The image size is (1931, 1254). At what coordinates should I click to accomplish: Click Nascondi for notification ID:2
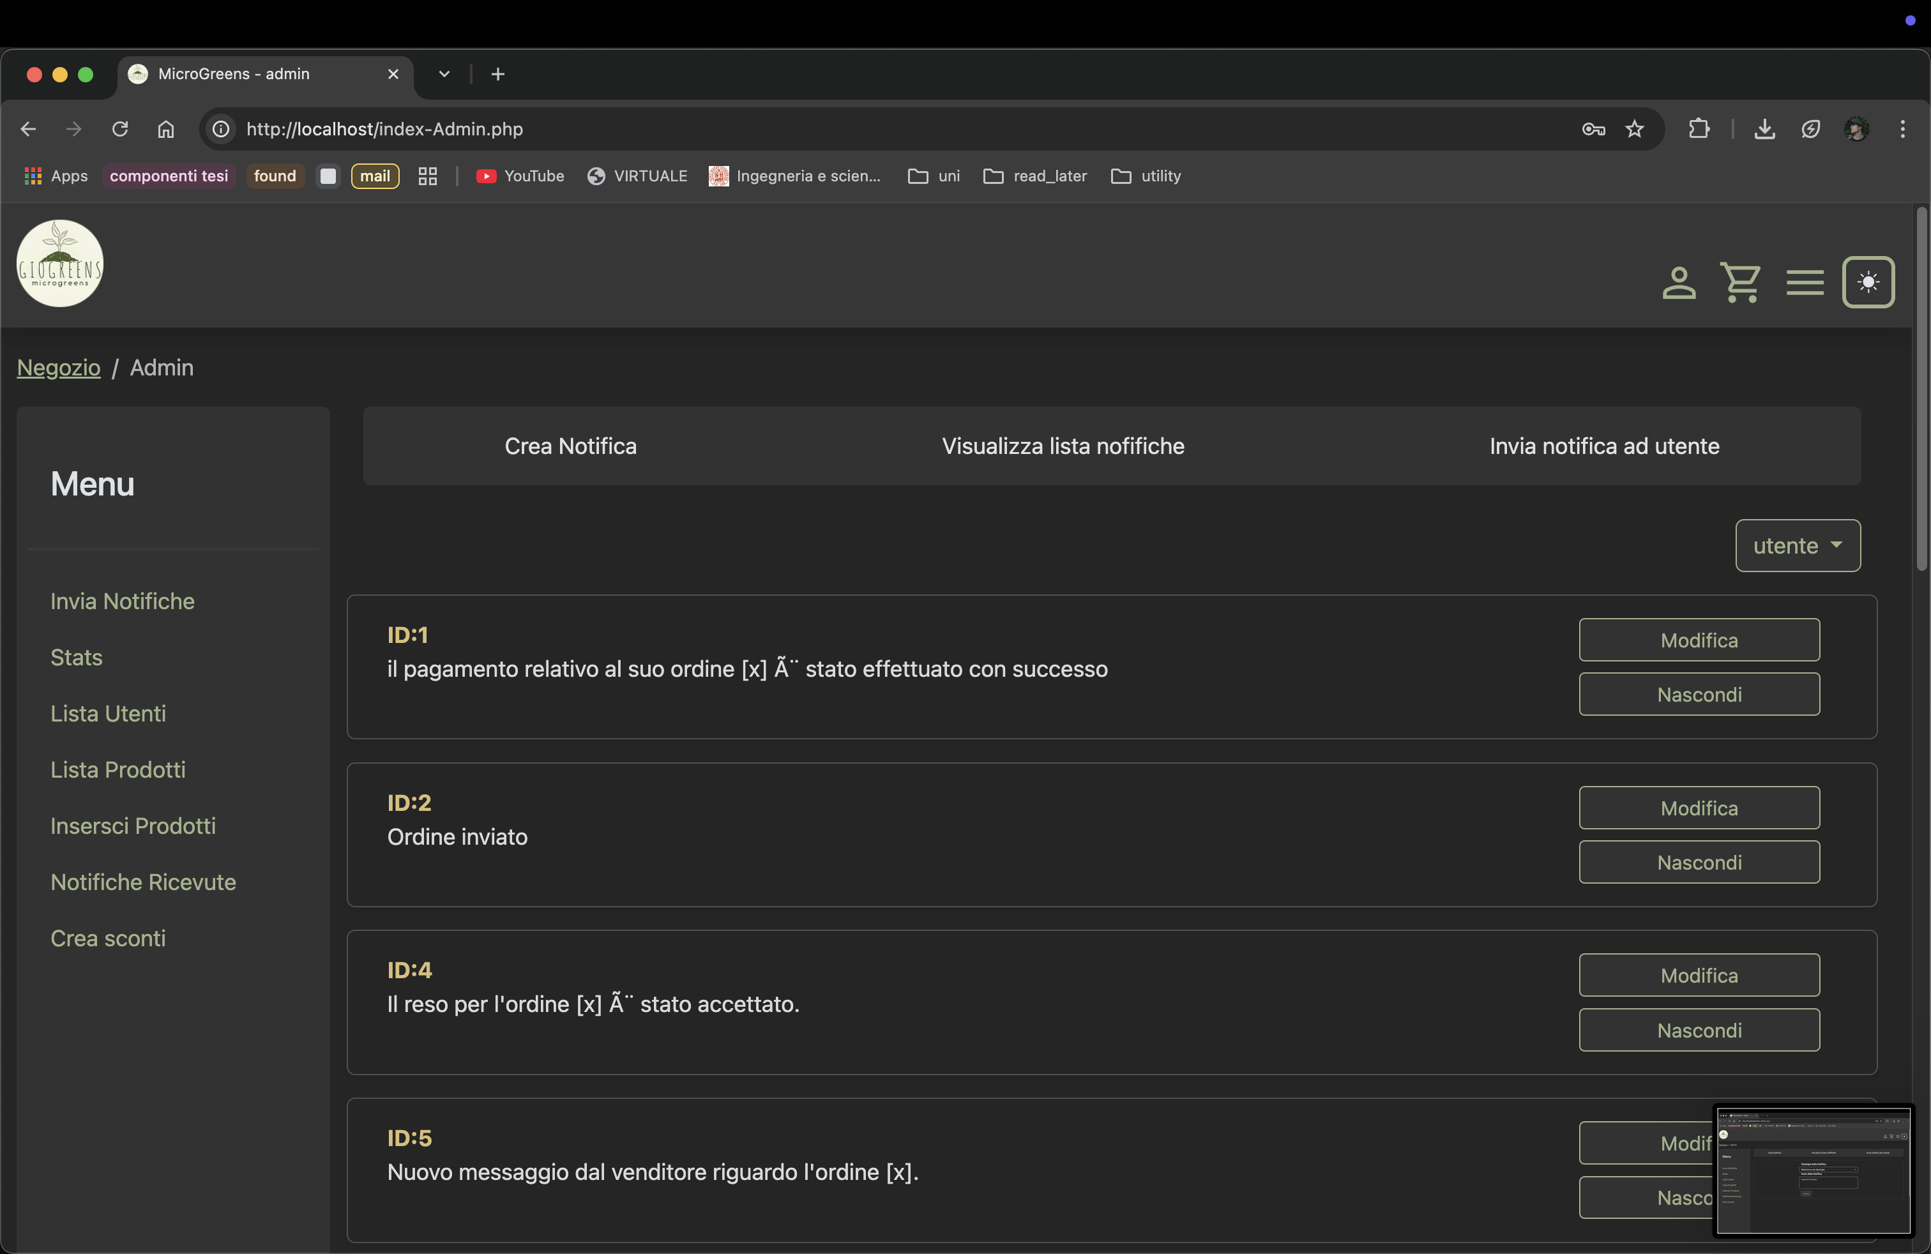pos(1698,862)
